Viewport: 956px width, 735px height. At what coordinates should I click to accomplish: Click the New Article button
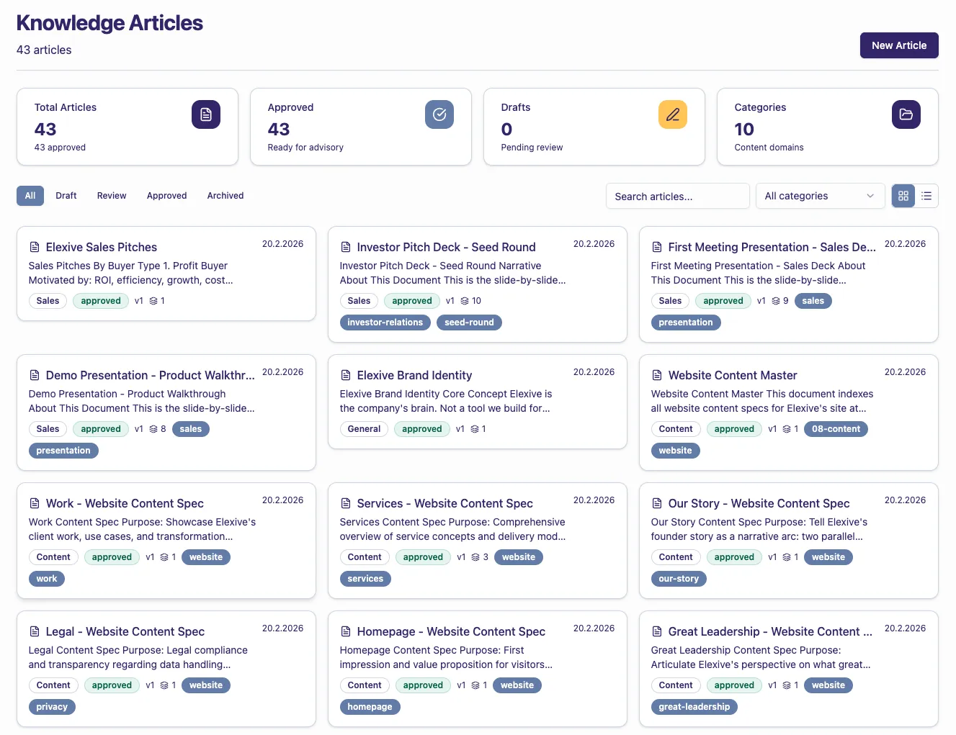[899, 45]
